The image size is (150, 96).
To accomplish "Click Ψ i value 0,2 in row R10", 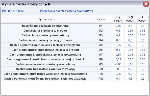I will tap(142, 69).
